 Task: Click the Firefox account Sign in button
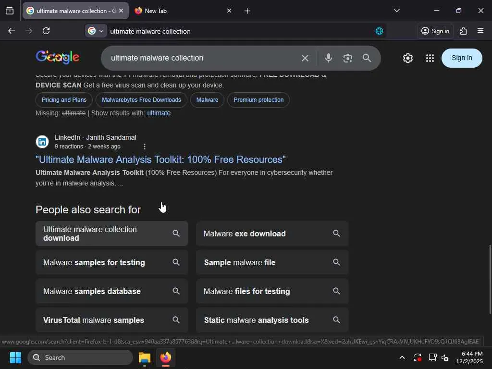(435, 31)
